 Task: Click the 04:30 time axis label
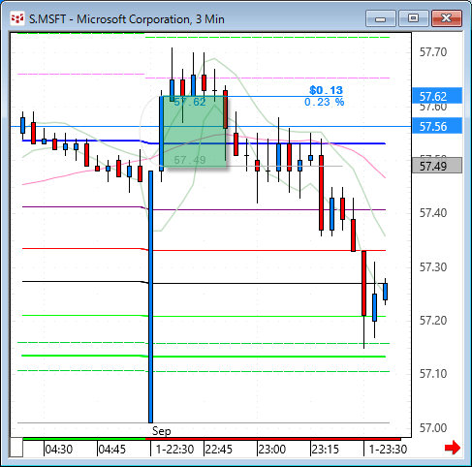click(59, 450)
